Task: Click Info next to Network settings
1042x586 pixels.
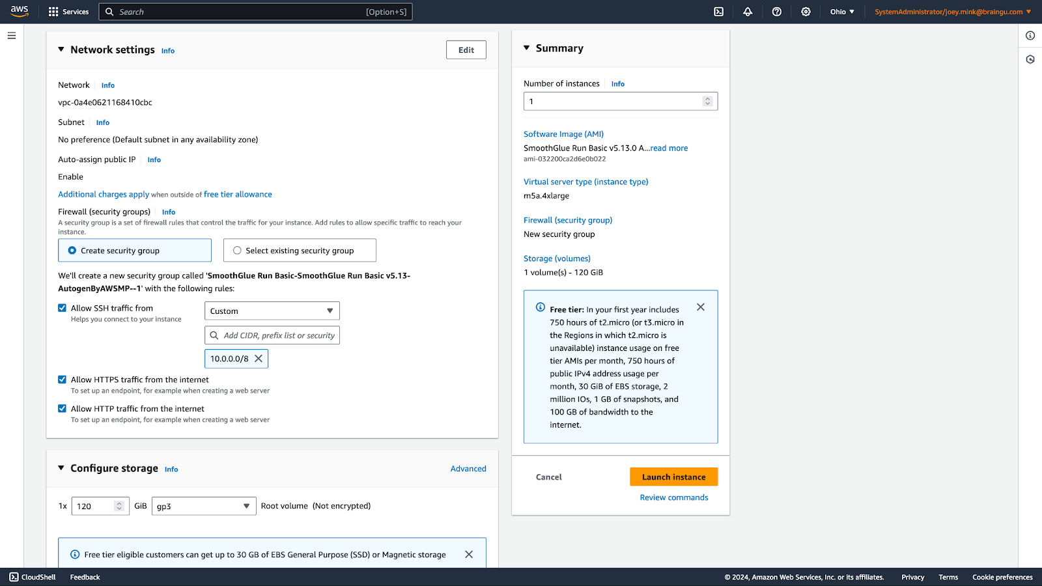Action: click(x=168, y=51)
